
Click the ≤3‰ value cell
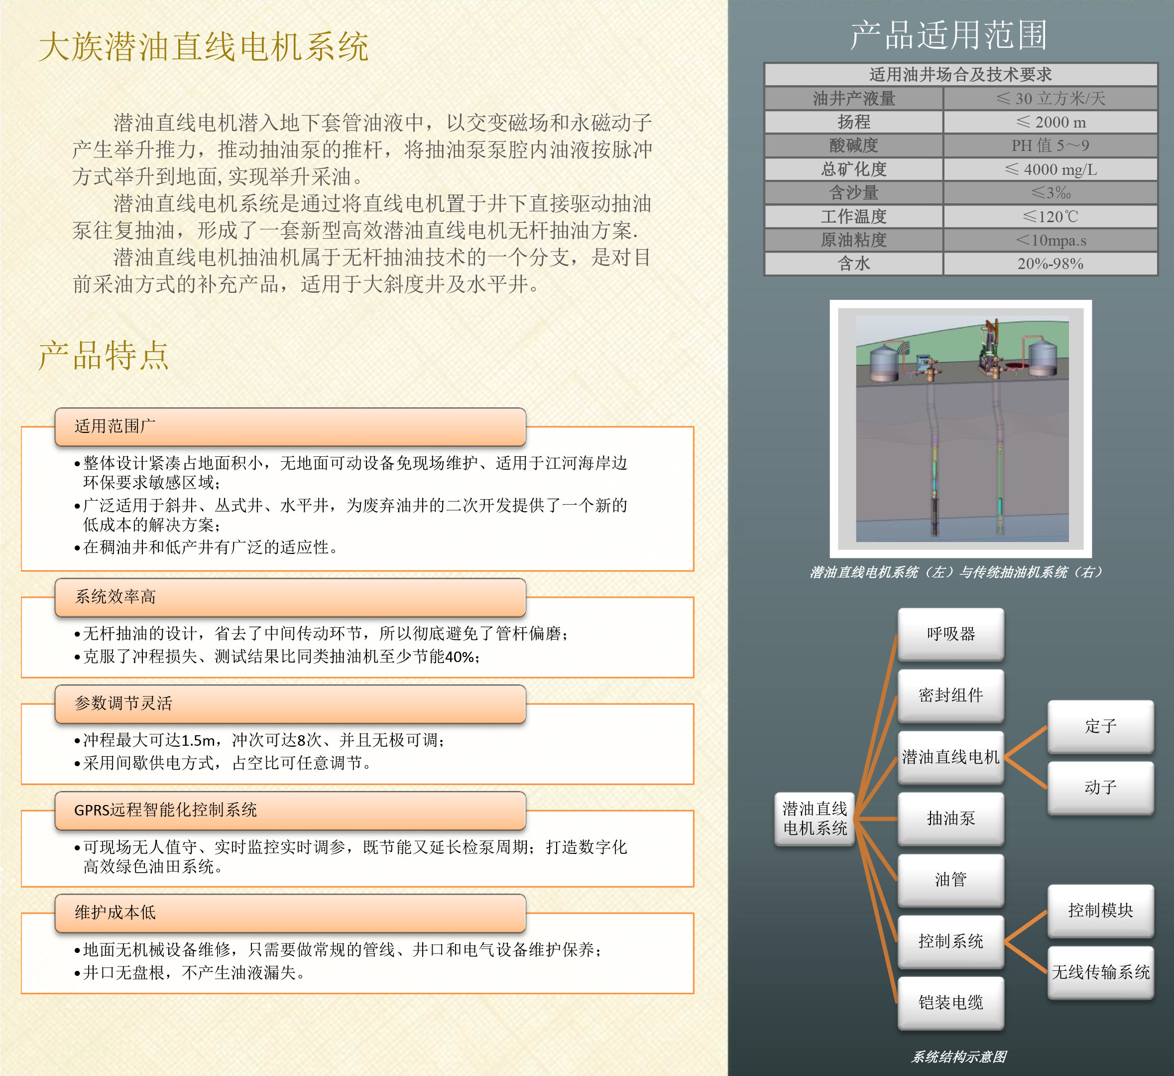tap(1051, 193)
